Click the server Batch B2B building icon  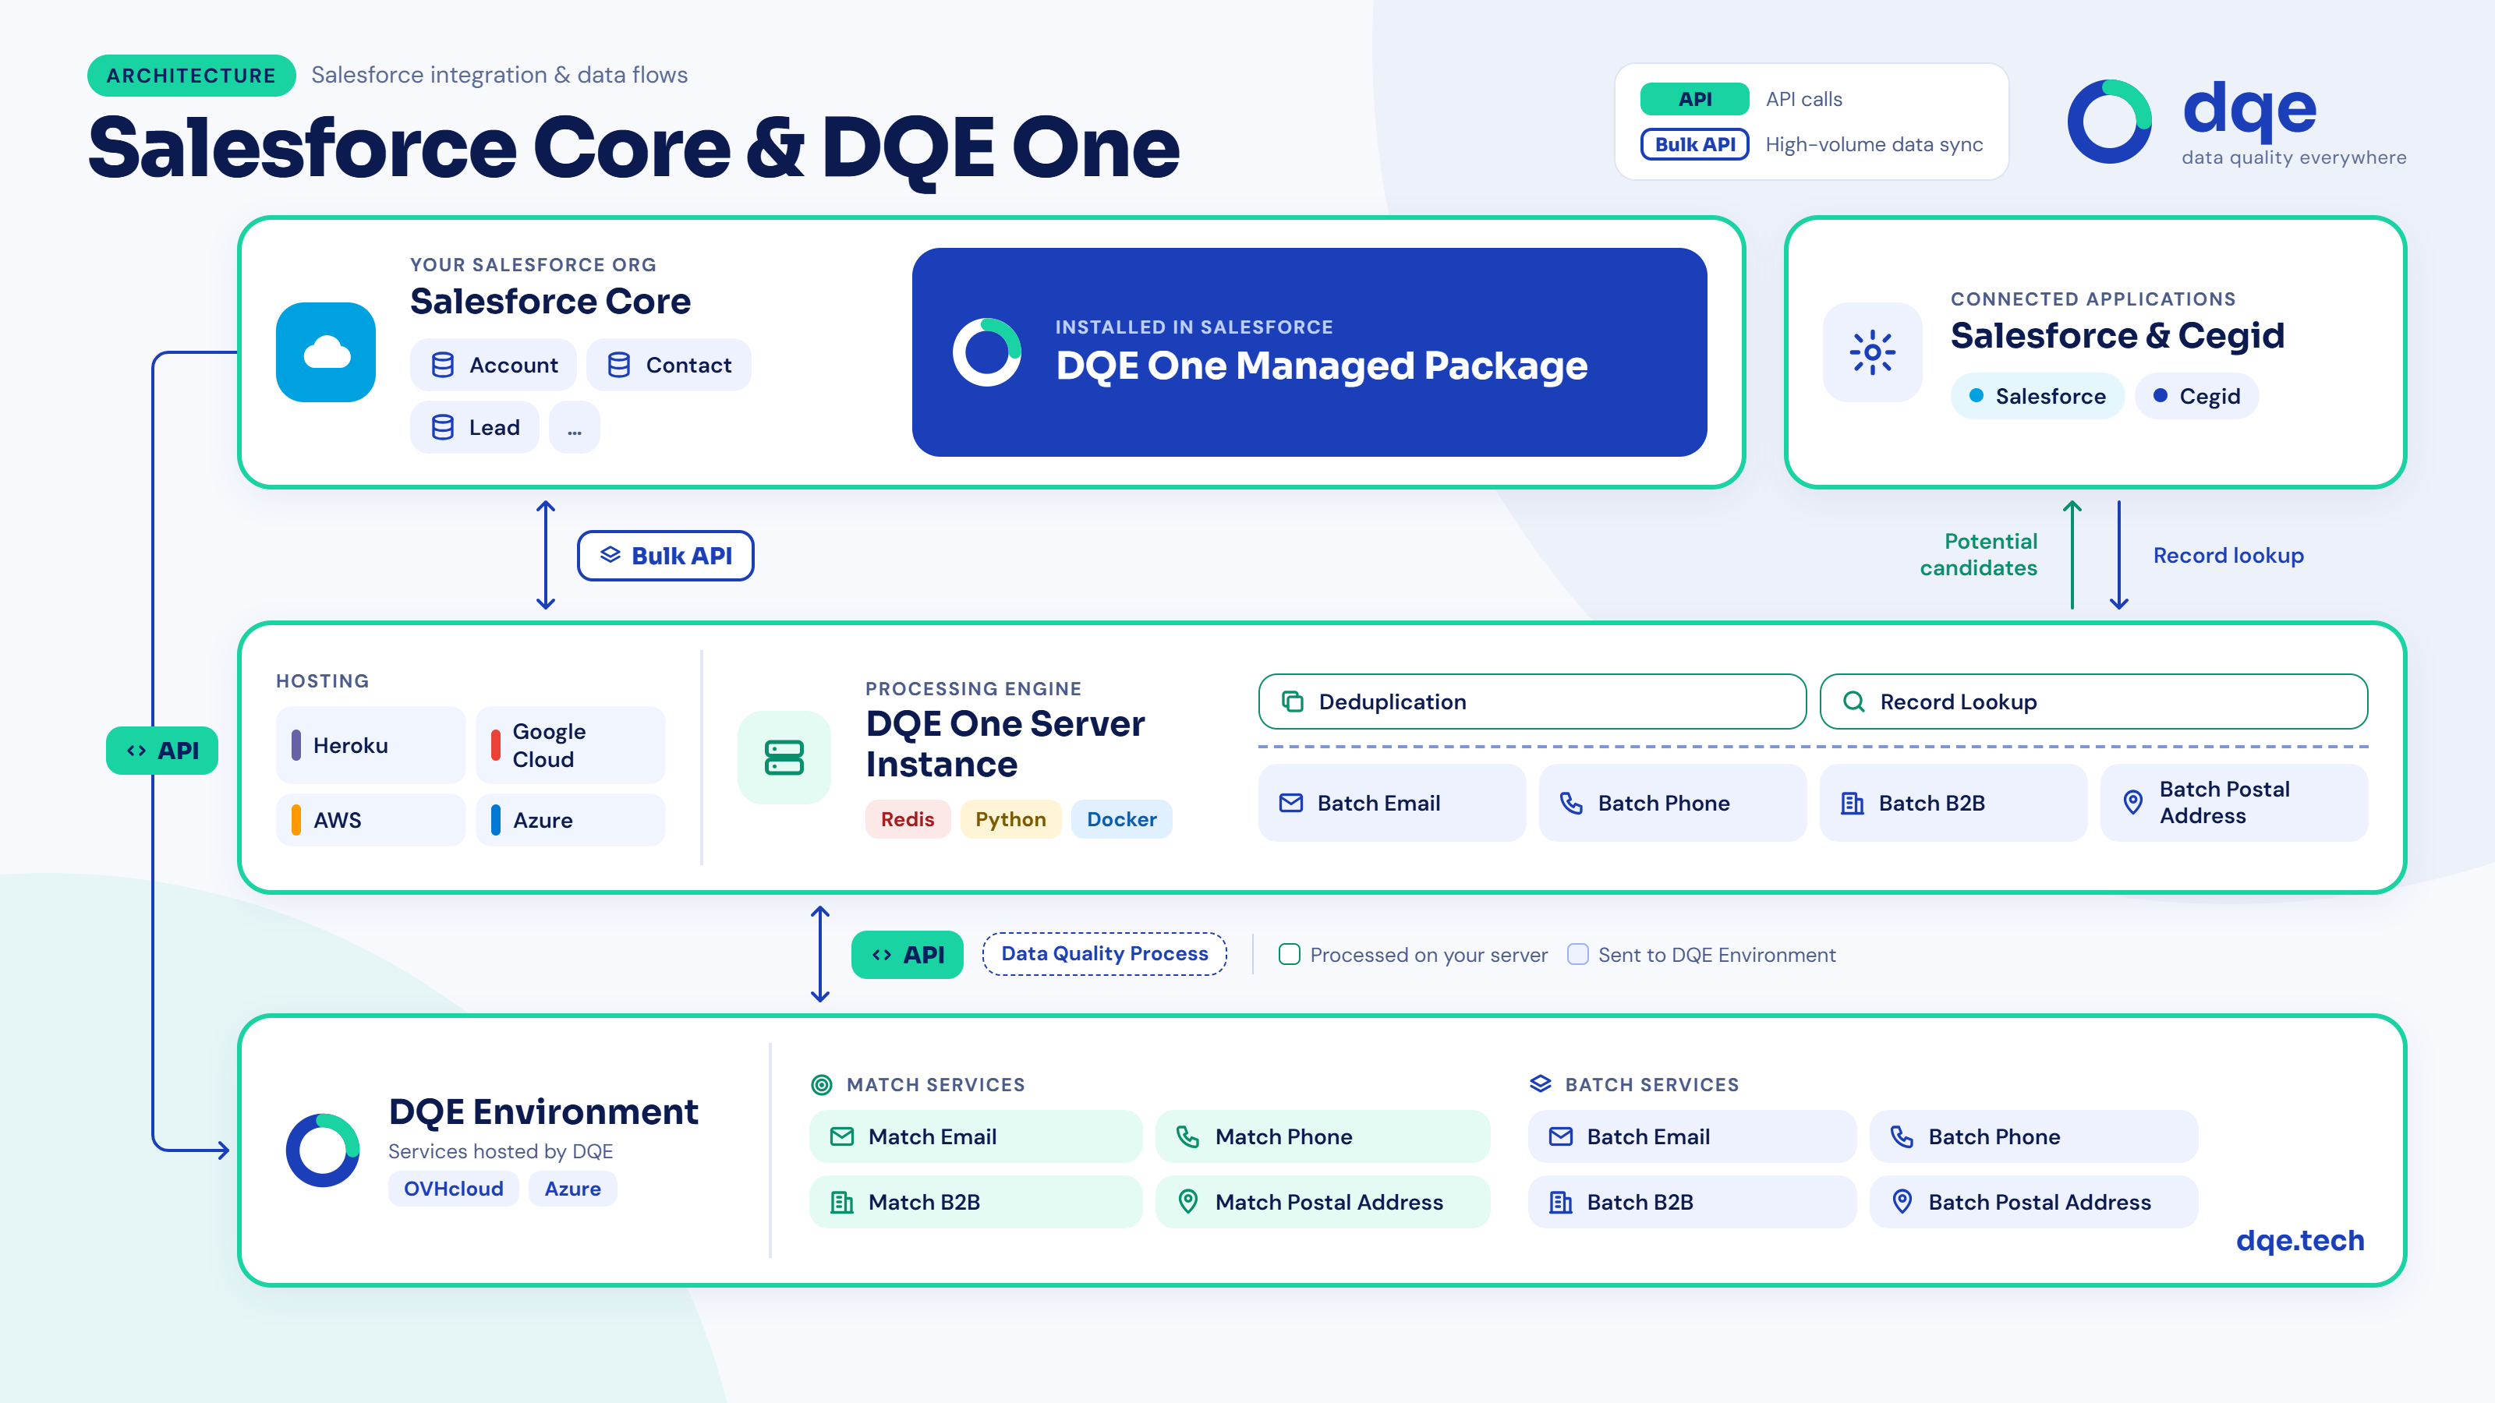tap(1852, 803)
